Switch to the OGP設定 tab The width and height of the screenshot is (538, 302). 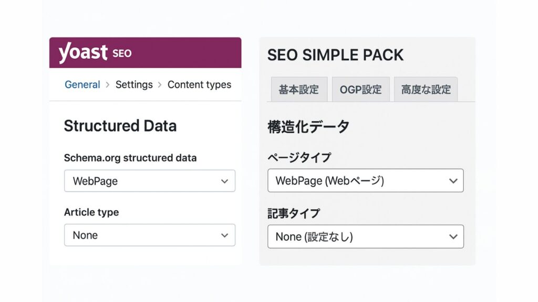360,89
